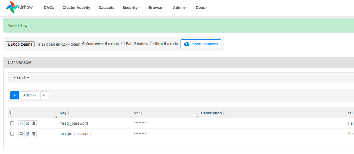Delete the mssql_password variable

(x=34, y=123)
